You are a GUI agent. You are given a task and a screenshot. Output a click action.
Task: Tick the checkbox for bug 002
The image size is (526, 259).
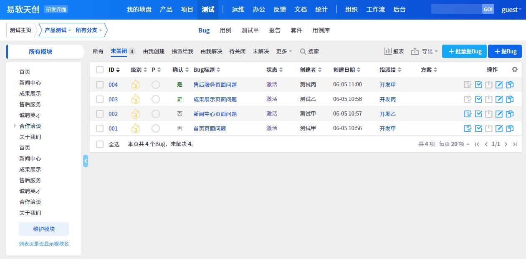(100, 114)
